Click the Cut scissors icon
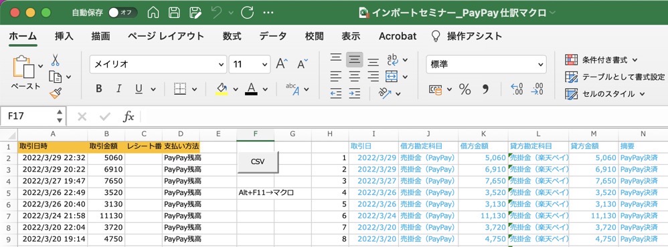The image size is (668, 247). pyautogui.click(x=55, y=60)
